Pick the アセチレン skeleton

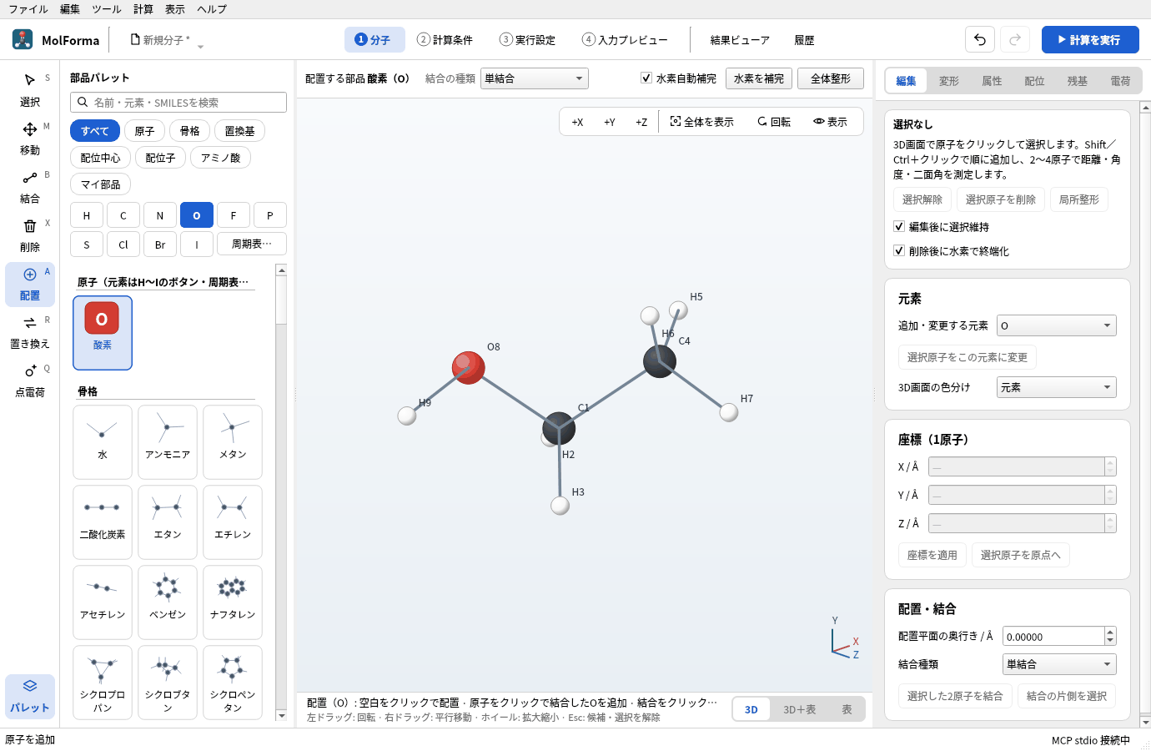click(x=103, y=602)
